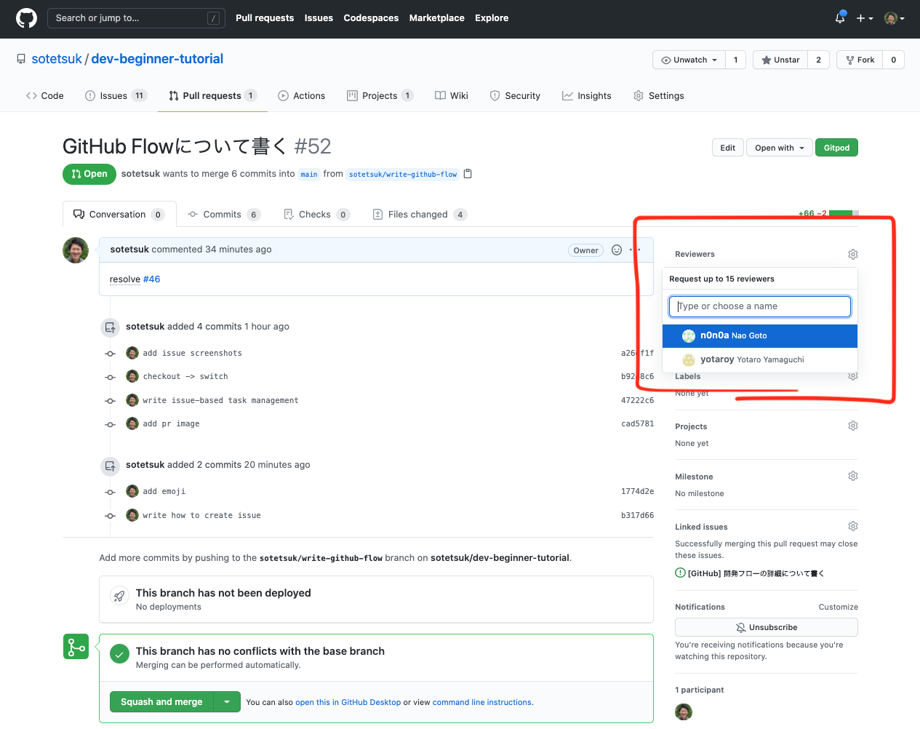Fork the repository

tap(860, 60)
